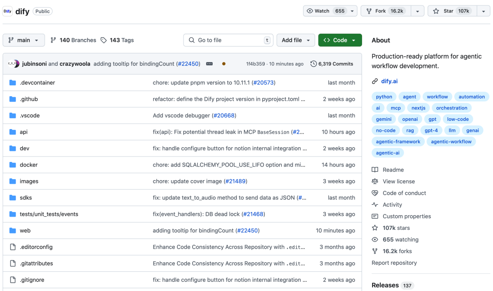Open the Report repository link

coord(394,263)
